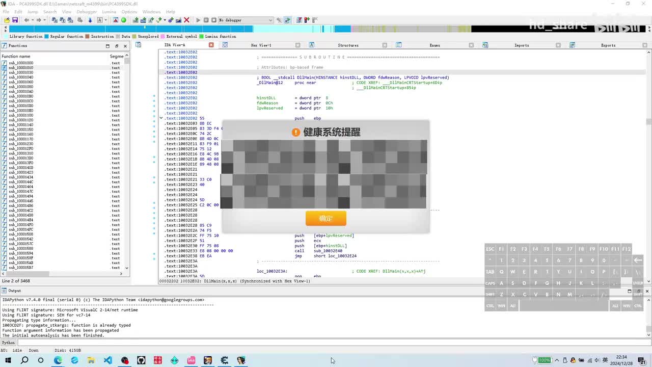Select sub_10001140 in the Functions list

click(x=21, y=125)
